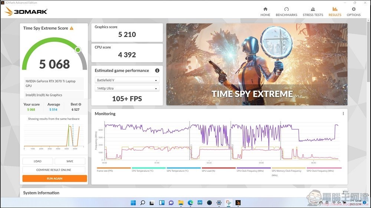
Task: Click the Load button
Action: point(37,161)
